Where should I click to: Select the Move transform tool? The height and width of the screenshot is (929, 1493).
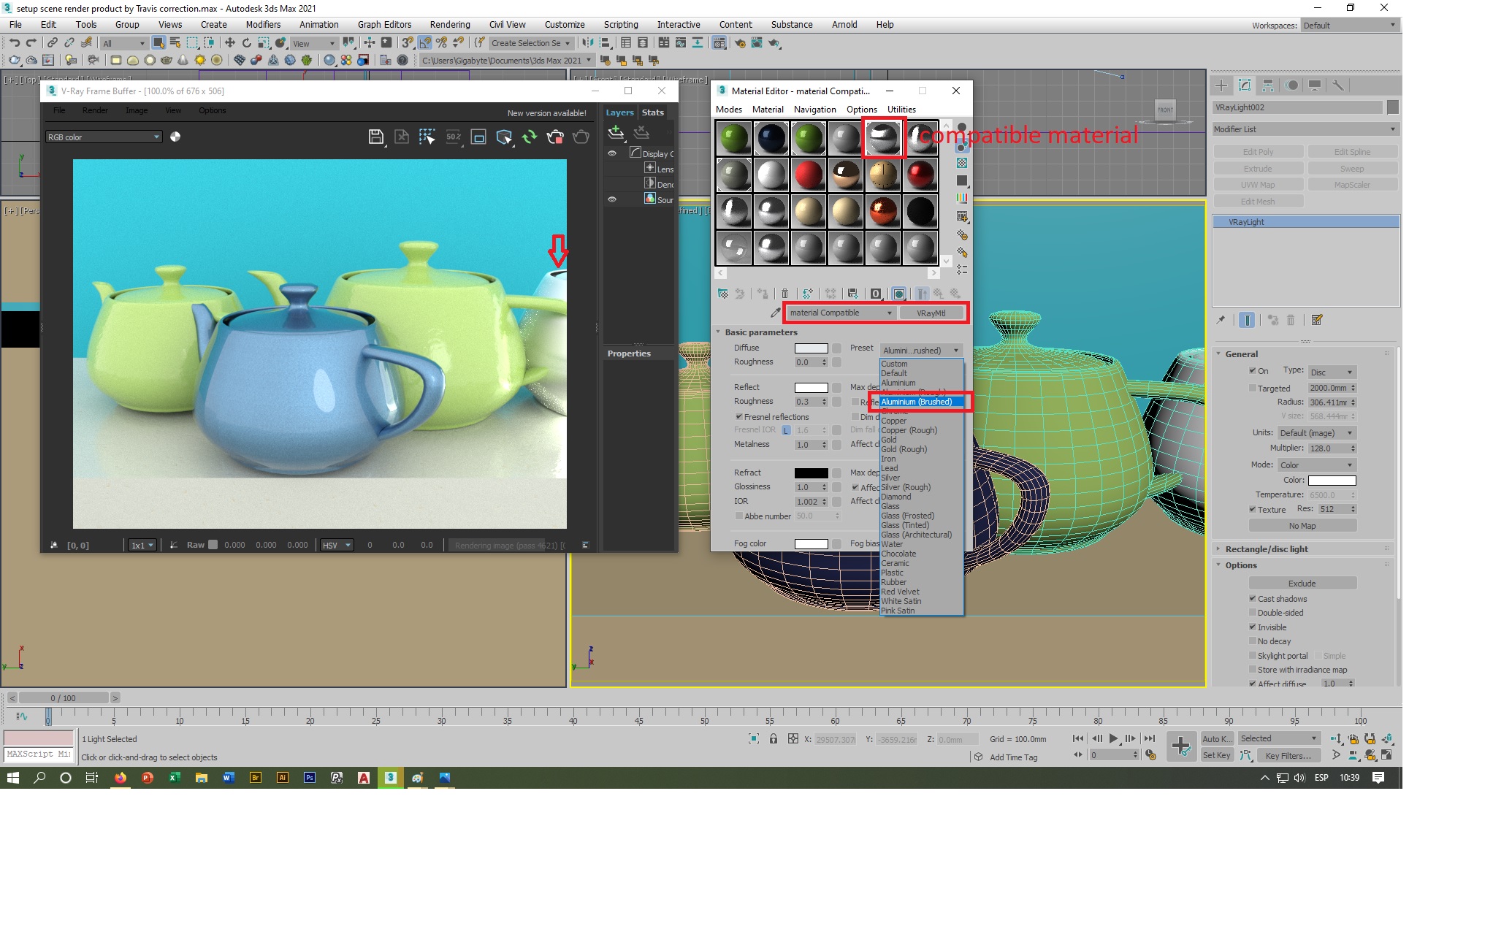click(x=229, y=43)
